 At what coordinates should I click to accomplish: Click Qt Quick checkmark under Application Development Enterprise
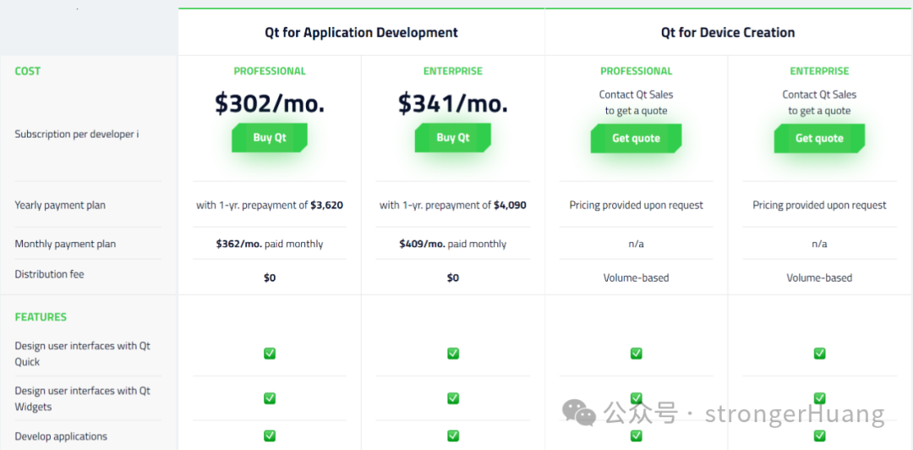click(453, 354)
